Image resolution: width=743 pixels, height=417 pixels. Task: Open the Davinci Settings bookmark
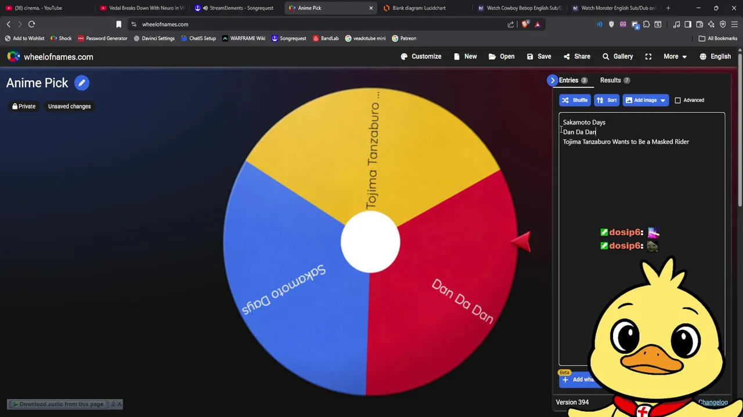pyautogui.click(x=154, y=38)
